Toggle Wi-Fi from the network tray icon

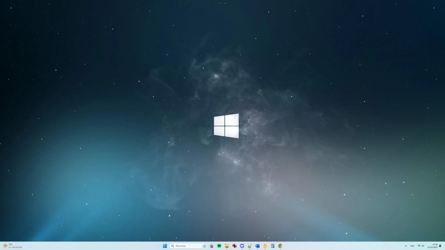click(x=419, y=246)
